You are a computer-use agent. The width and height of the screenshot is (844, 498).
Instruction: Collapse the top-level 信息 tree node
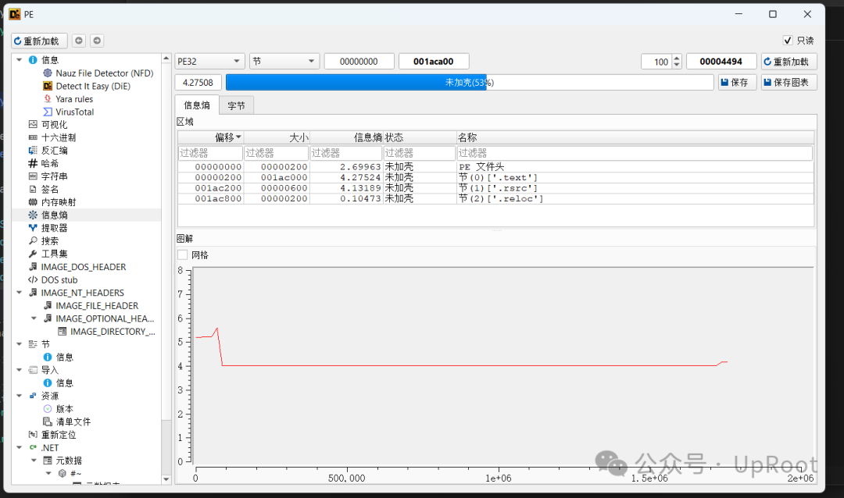(20, 59)
